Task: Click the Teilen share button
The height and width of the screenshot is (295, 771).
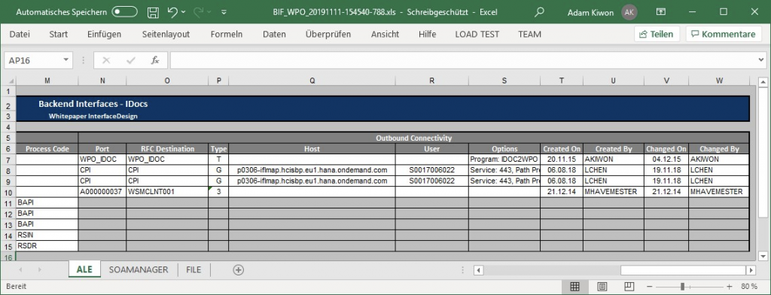Action: pyautogui.click(x=657, y=34)
